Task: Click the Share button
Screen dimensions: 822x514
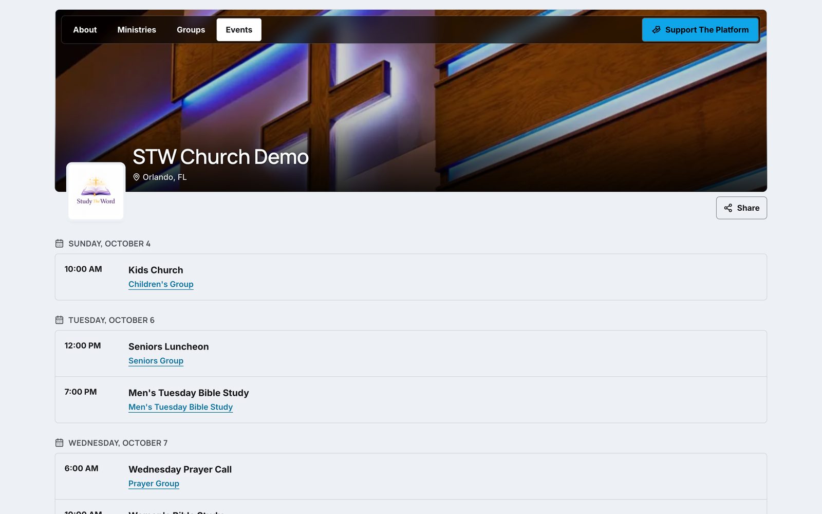Action: coord(741,208)
